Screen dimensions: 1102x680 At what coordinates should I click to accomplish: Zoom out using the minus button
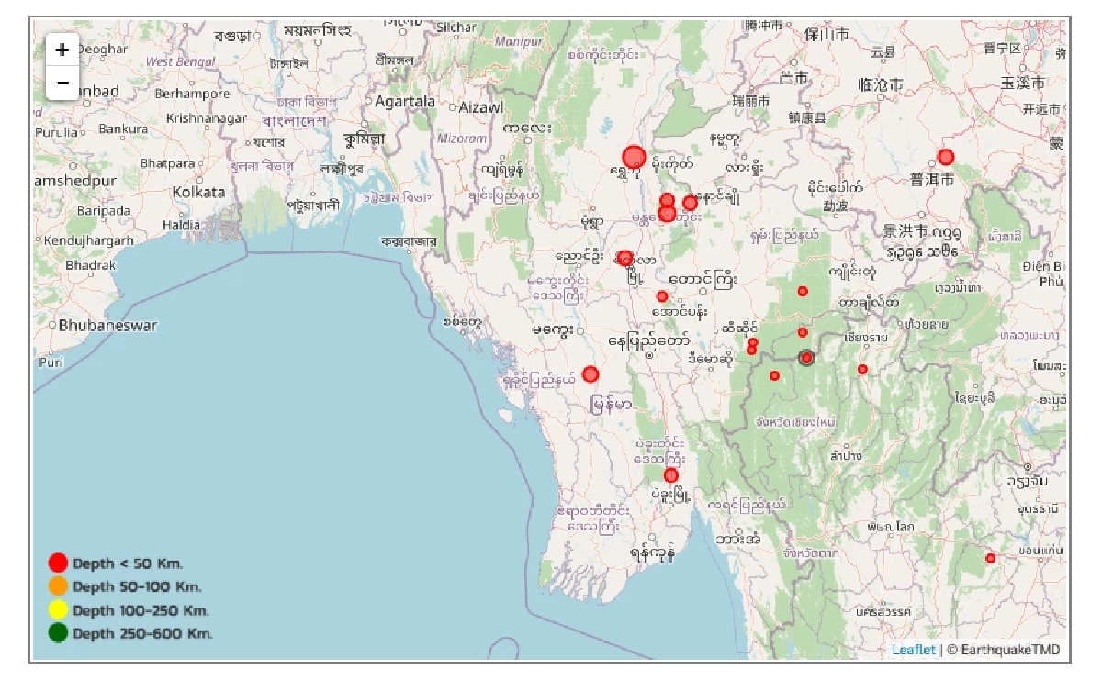coord(62,83)
